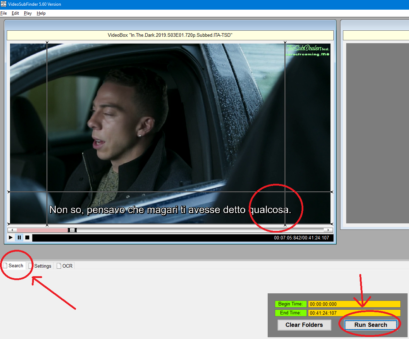This screenshot has height=339, width=409.
Task: Step the video scrollbar right arrow
Action: [x=328, y=230]
